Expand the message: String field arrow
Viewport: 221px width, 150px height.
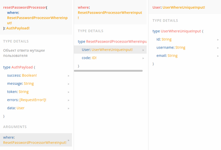pyautogui.click(x=69, y=84)
